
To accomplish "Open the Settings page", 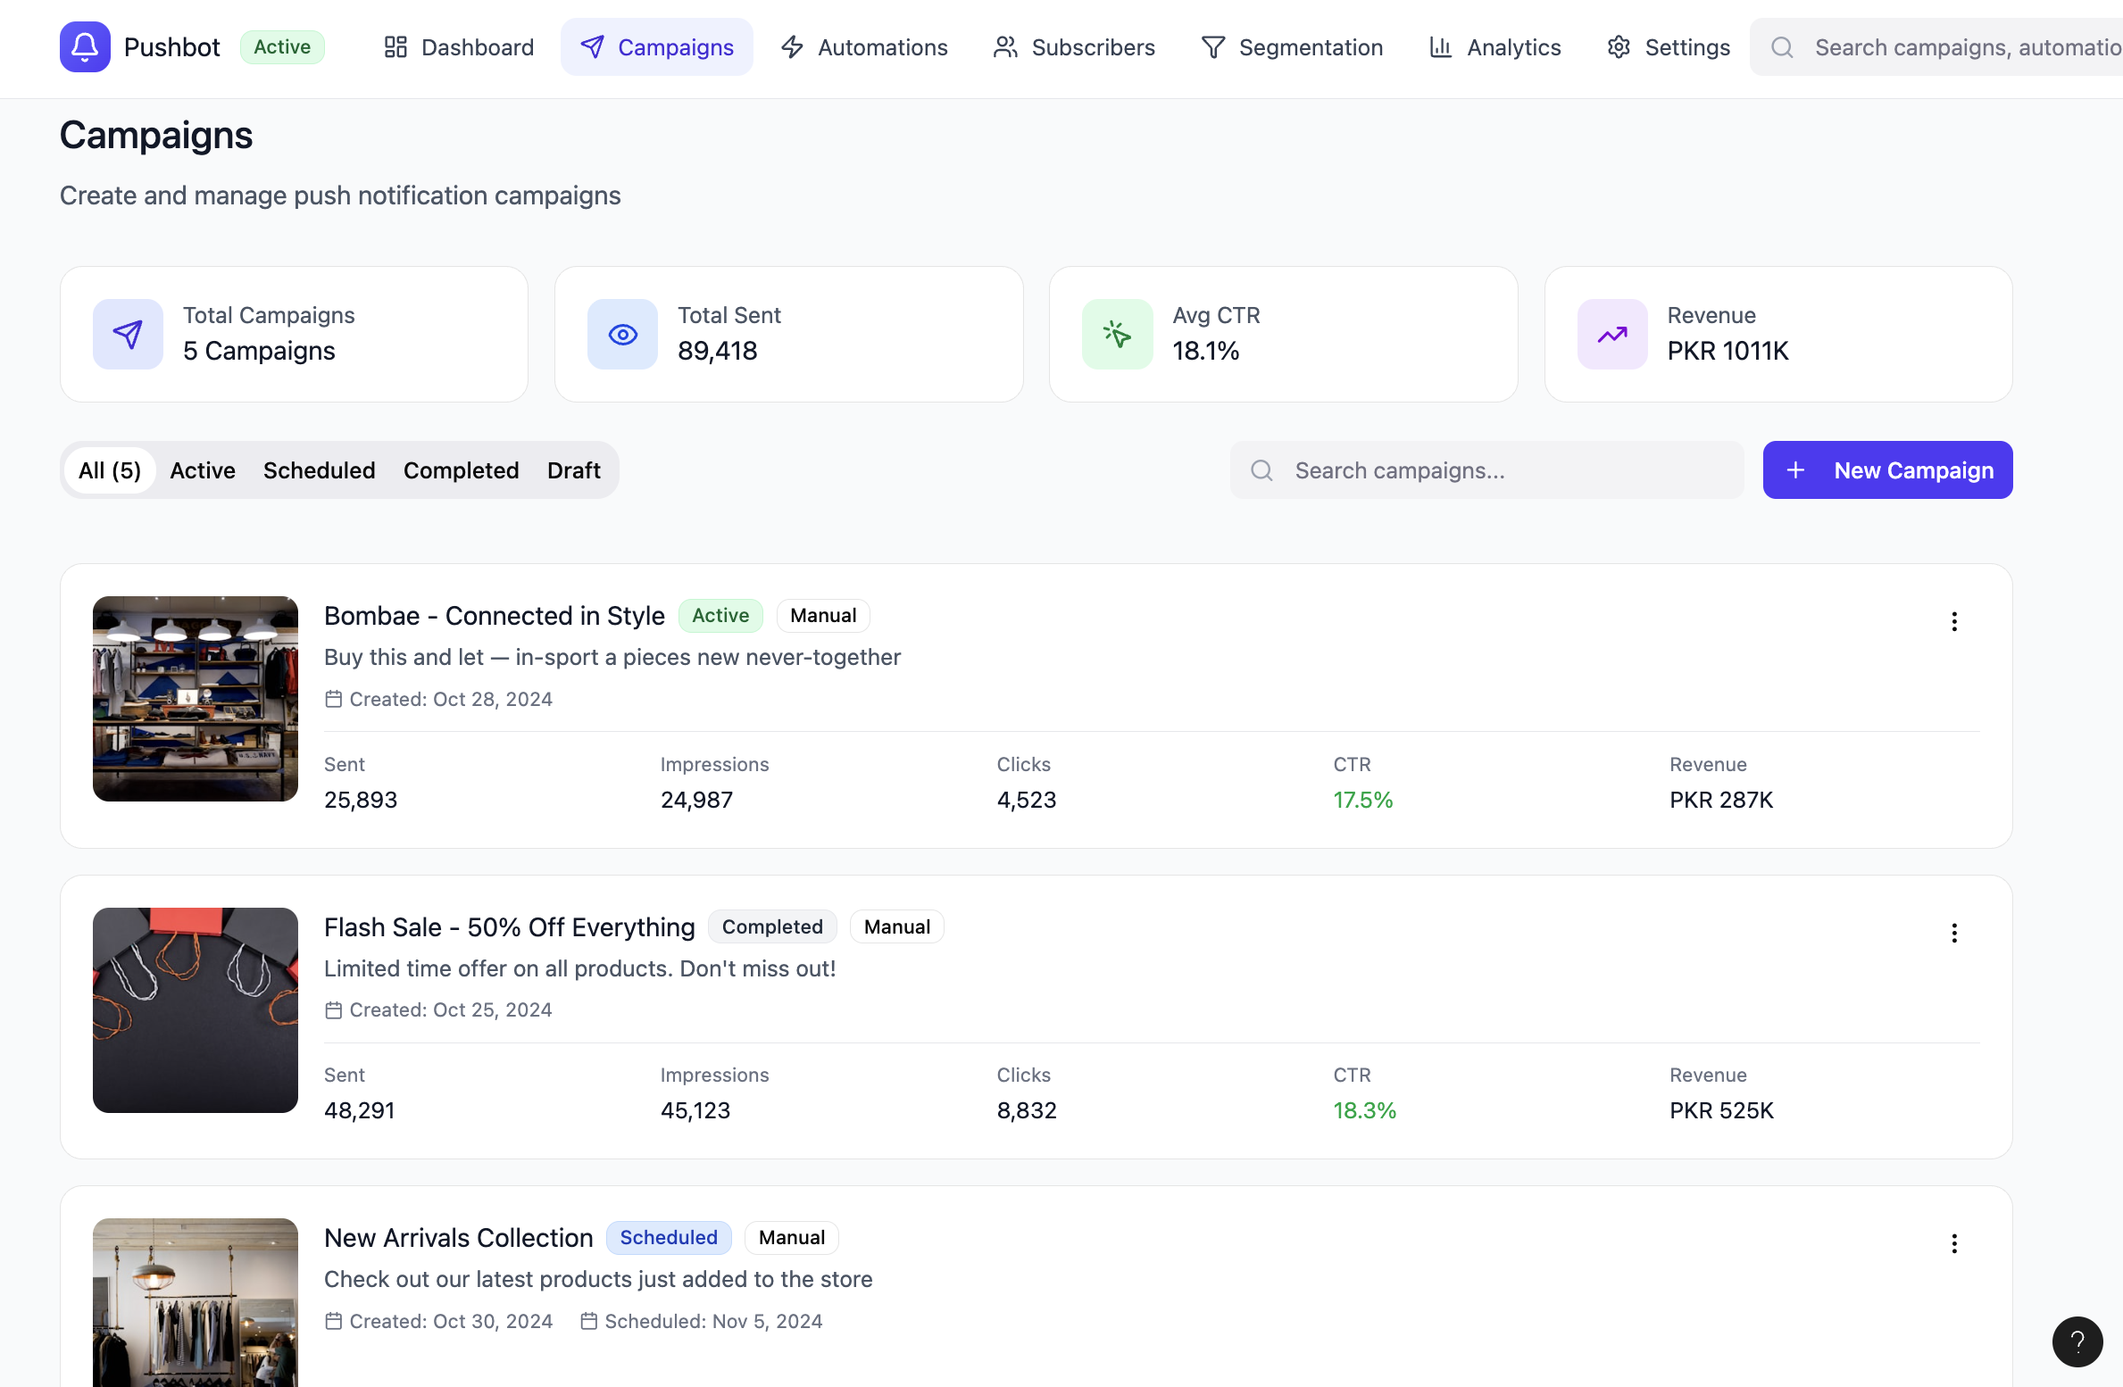I will [1668, 47].
